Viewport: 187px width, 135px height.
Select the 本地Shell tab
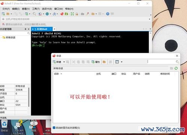tap(42, 29)
